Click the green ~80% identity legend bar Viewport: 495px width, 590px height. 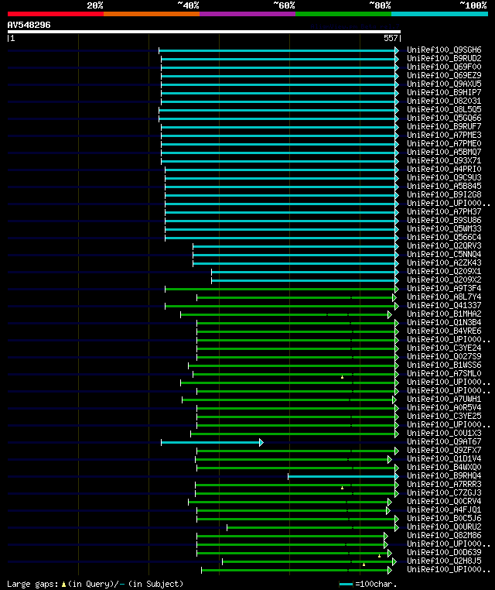click(x=343, y=14)
